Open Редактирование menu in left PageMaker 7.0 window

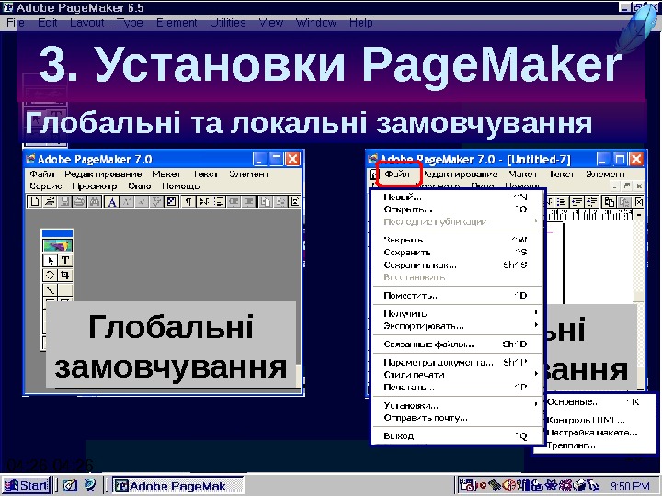click(103, 174)
